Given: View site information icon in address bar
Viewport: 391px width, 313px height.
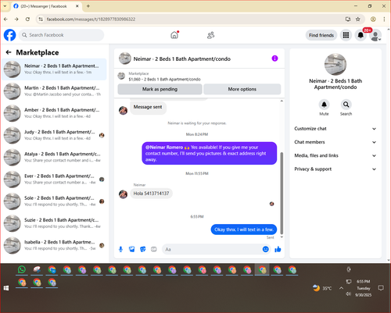Looking at the screenshot, I should [41, 19].
